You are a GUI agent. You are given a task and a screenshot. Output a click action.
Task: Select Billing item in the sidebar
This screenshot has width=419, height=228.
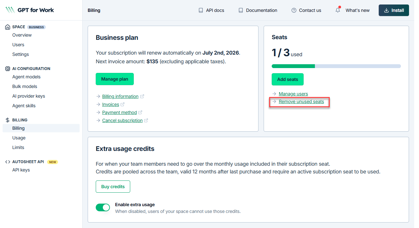pyautogui.click(x=41, y=128)
